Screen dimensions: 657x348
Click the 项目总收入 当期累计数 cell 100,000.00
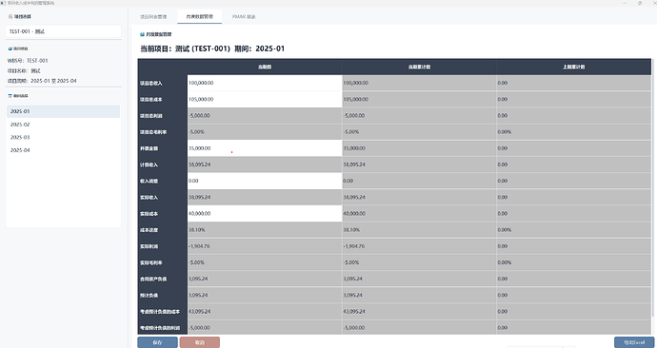point(419,83)
